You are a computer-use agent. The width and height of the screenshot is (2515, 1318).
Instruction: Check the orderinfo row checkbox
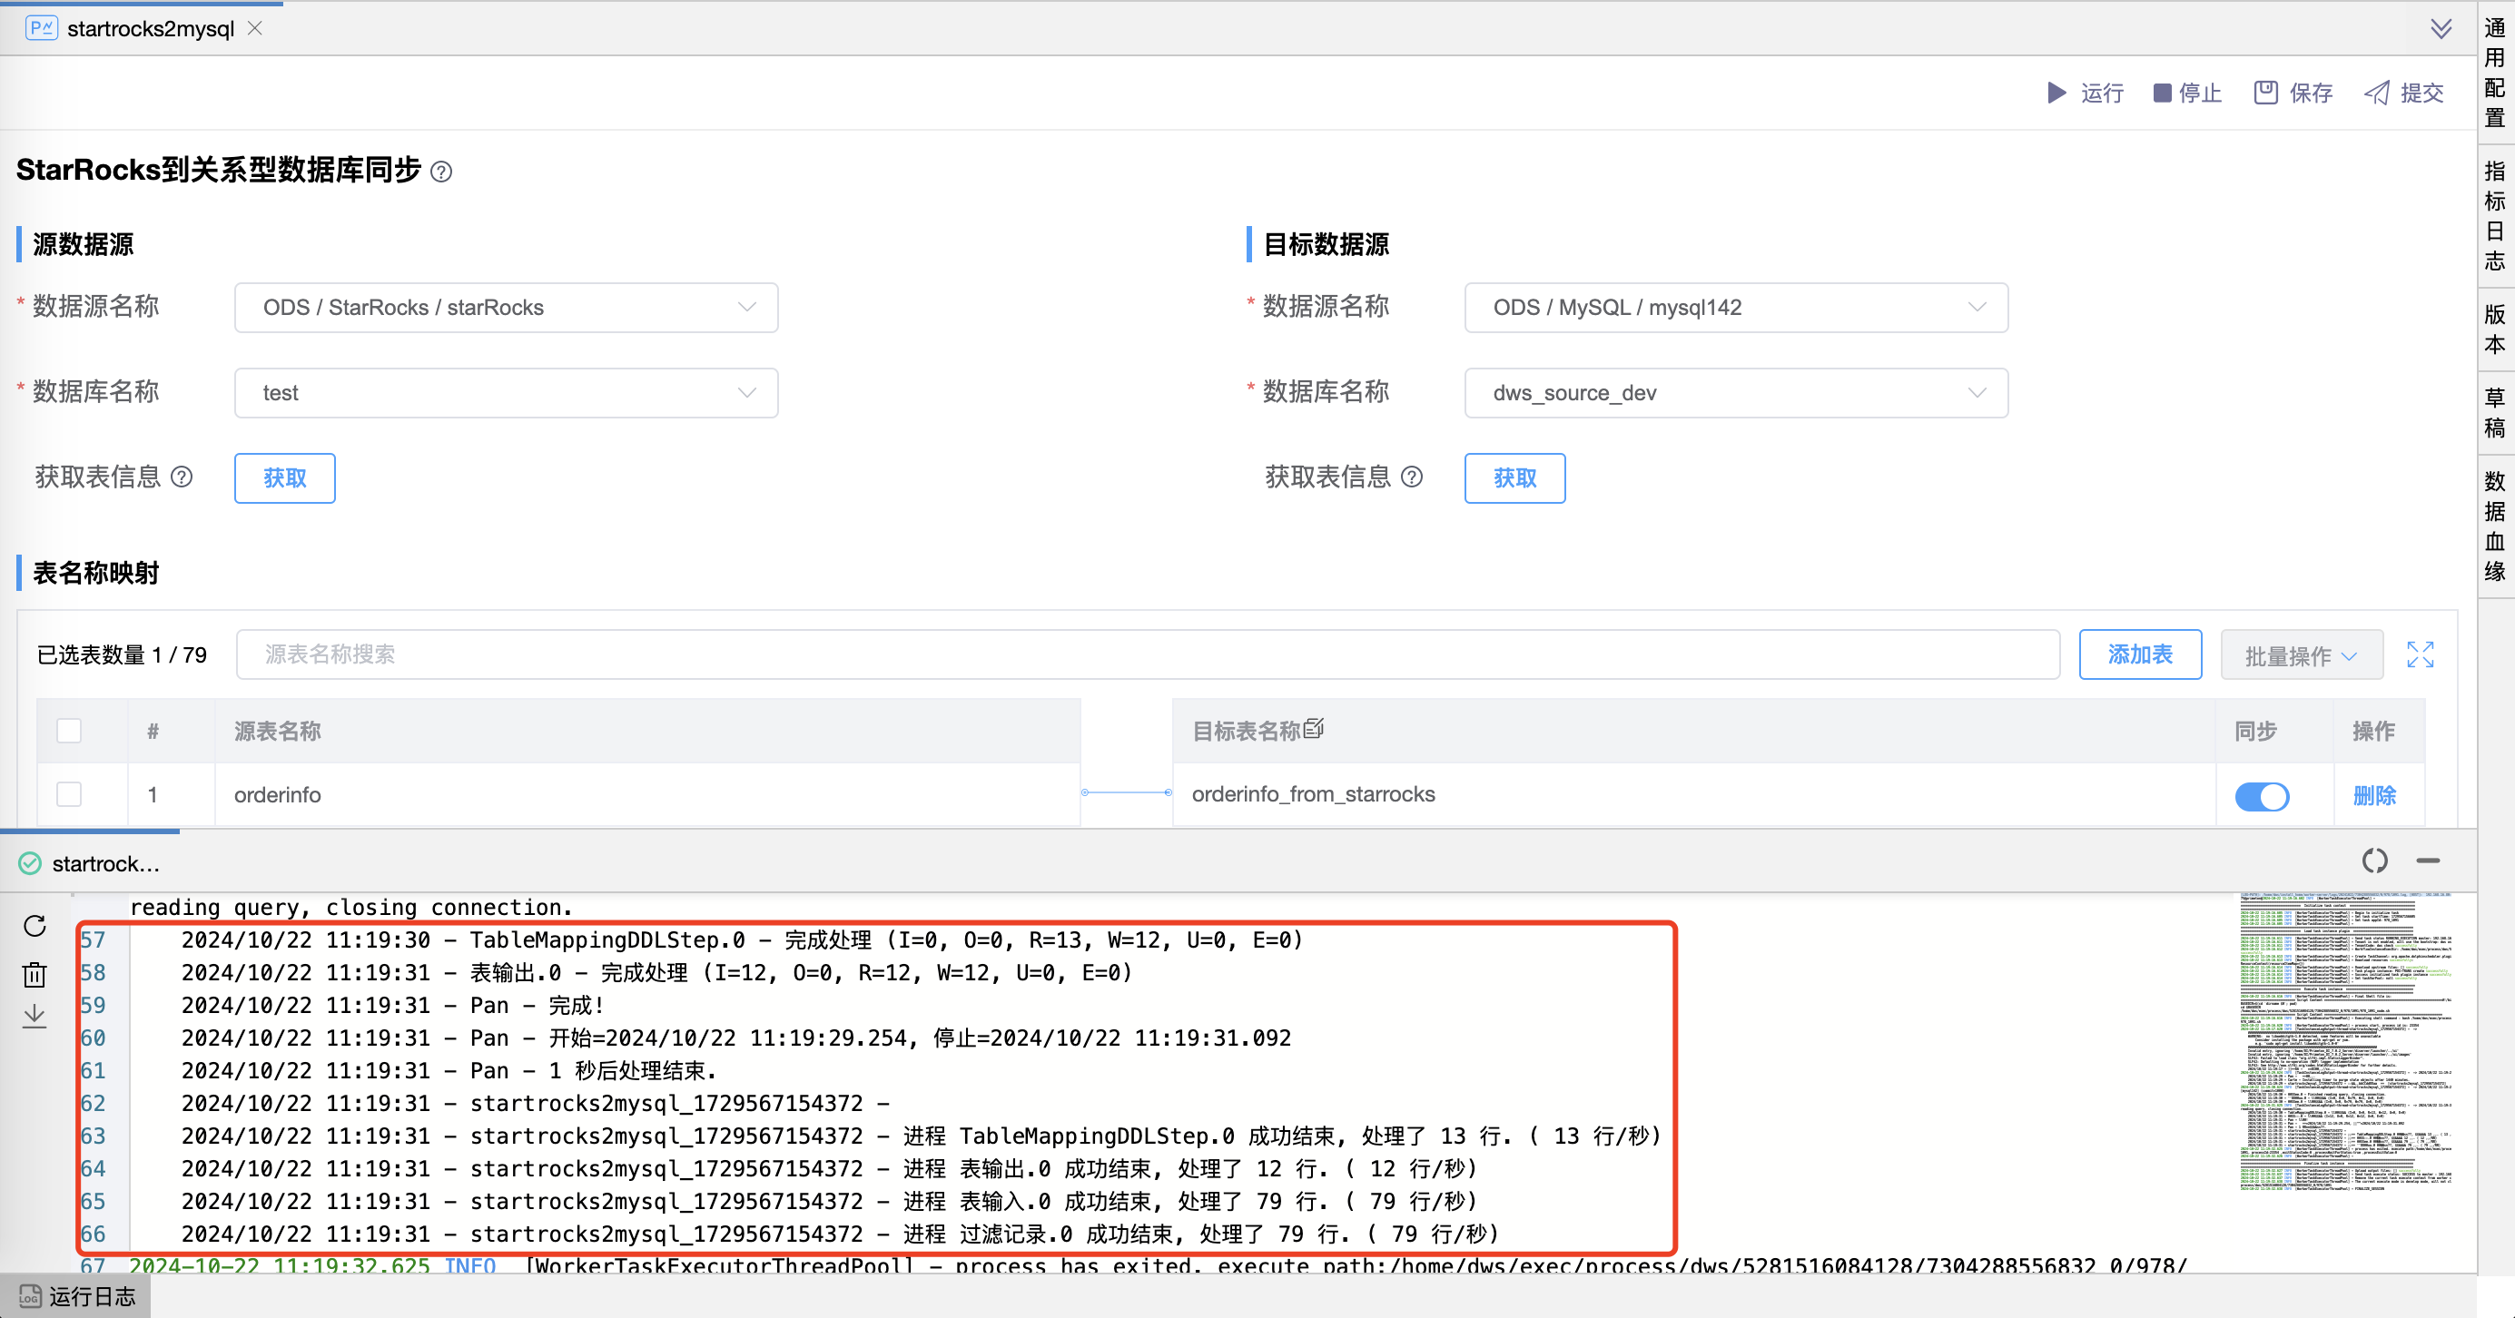click(69, 793)
